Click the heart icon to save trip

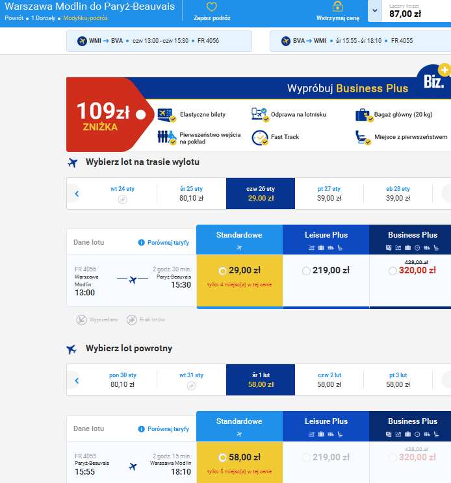tap(212, 6)
